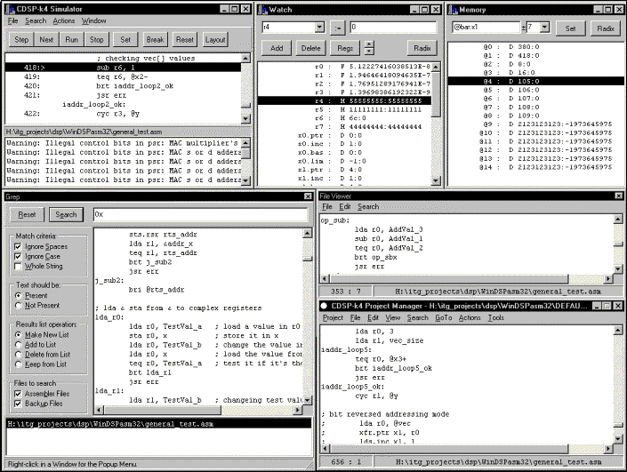Select the Make New List option

coord(18,334)
